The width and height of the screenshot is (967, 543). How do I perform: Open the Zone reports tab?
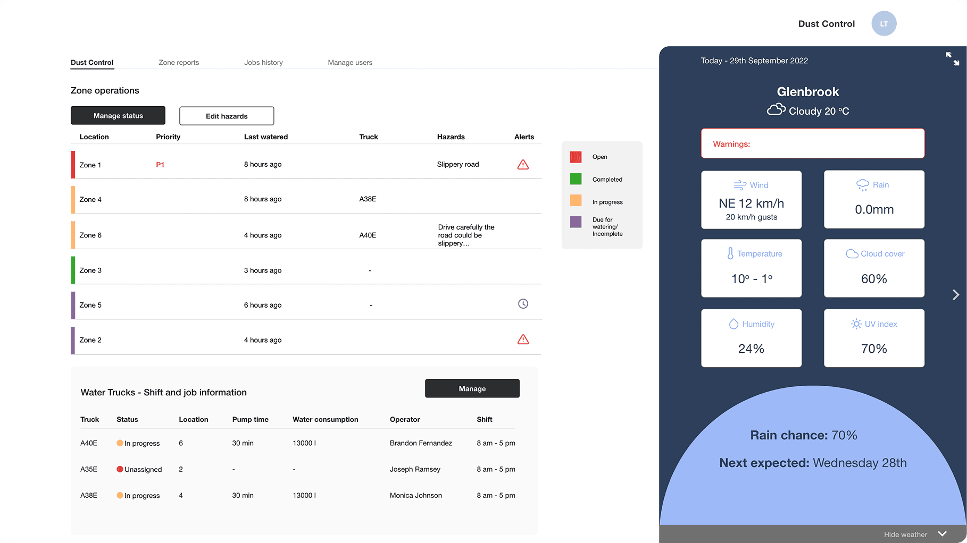179,63
